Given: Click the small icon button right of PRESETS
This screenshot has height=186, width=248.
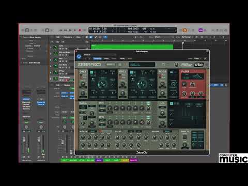Looking at the screenshot, I should pos(120,65).
